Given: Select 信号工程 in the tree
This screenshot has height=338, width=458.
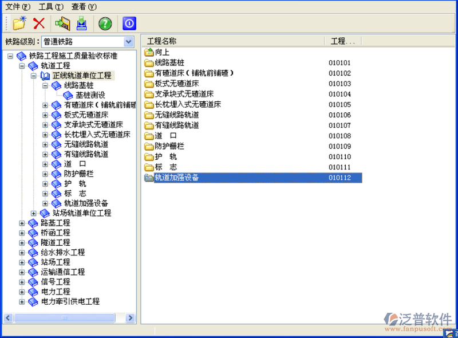Looking at the screenshot, I should (x=56, y=282).
